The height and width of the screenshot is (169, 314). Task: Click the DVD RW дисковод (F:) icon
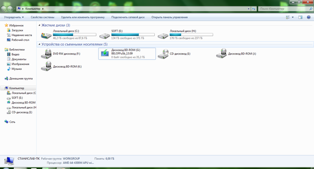click(x=46, y=54)
